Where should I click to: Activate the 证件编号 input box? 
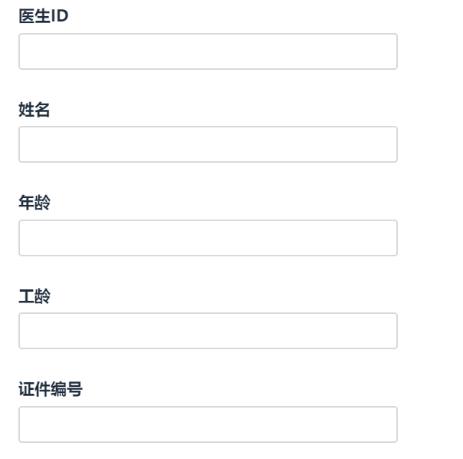pyautogui.click(x=208, y=424)
